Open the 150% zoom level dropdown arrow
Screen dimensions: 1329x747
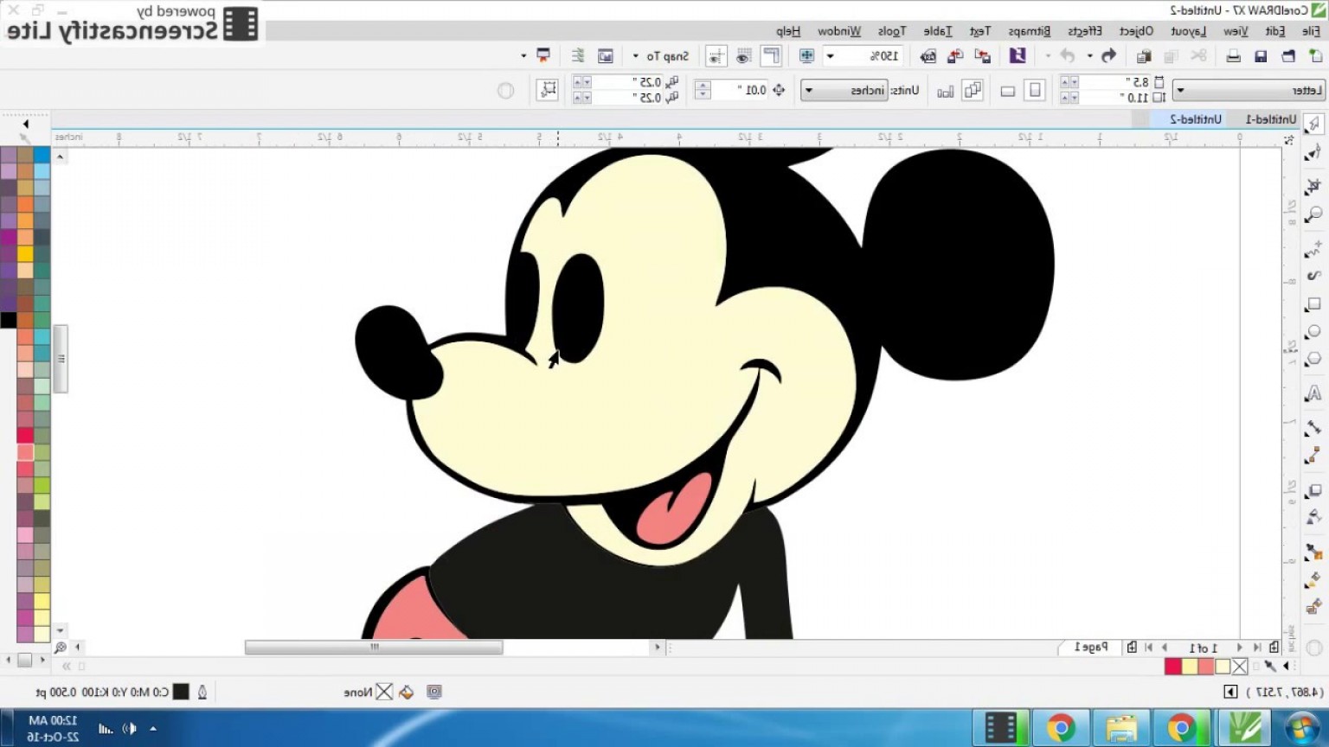(831, 56)
